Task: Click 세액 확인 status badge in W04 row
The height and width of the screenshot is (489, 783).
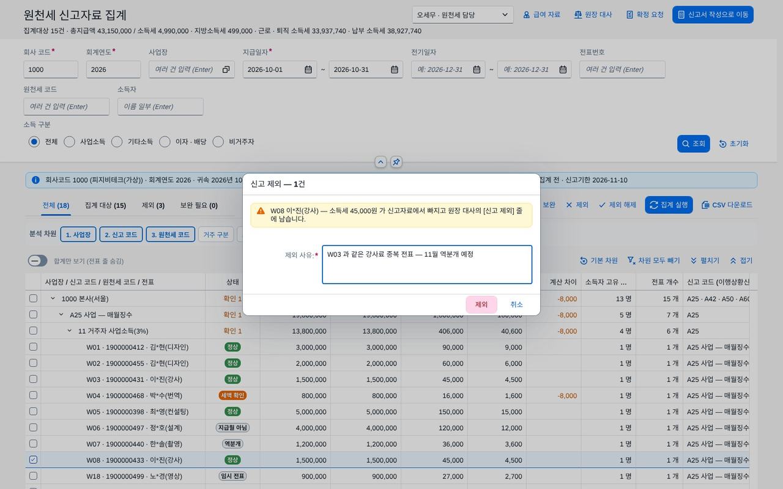Action: 232,395
